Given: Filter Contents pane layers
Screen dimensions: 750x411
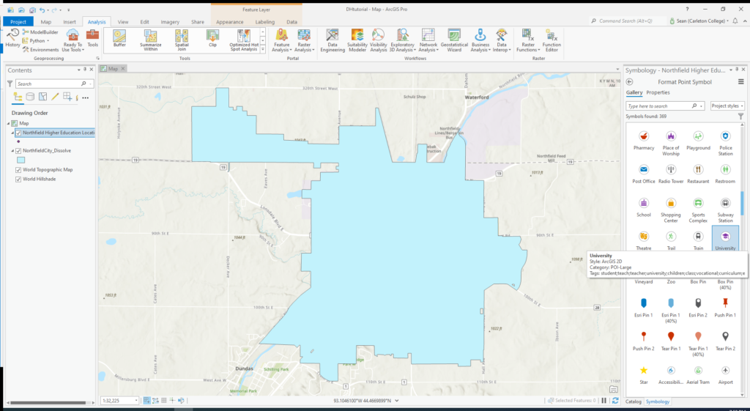Looking at the screenshot, I should (10, 84).
